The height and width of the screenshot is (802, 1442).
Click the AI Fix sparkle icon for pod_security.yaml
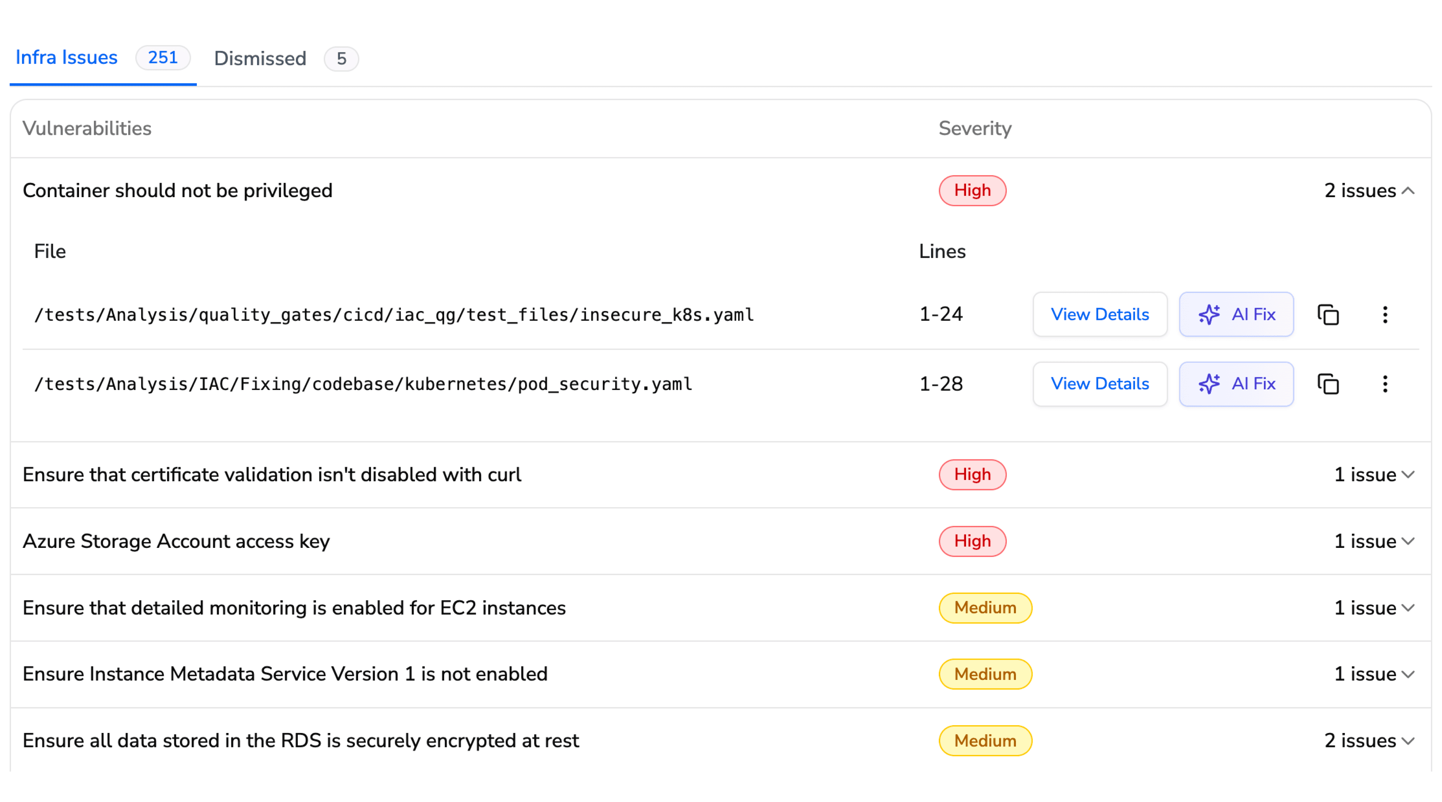point(1209,384)
